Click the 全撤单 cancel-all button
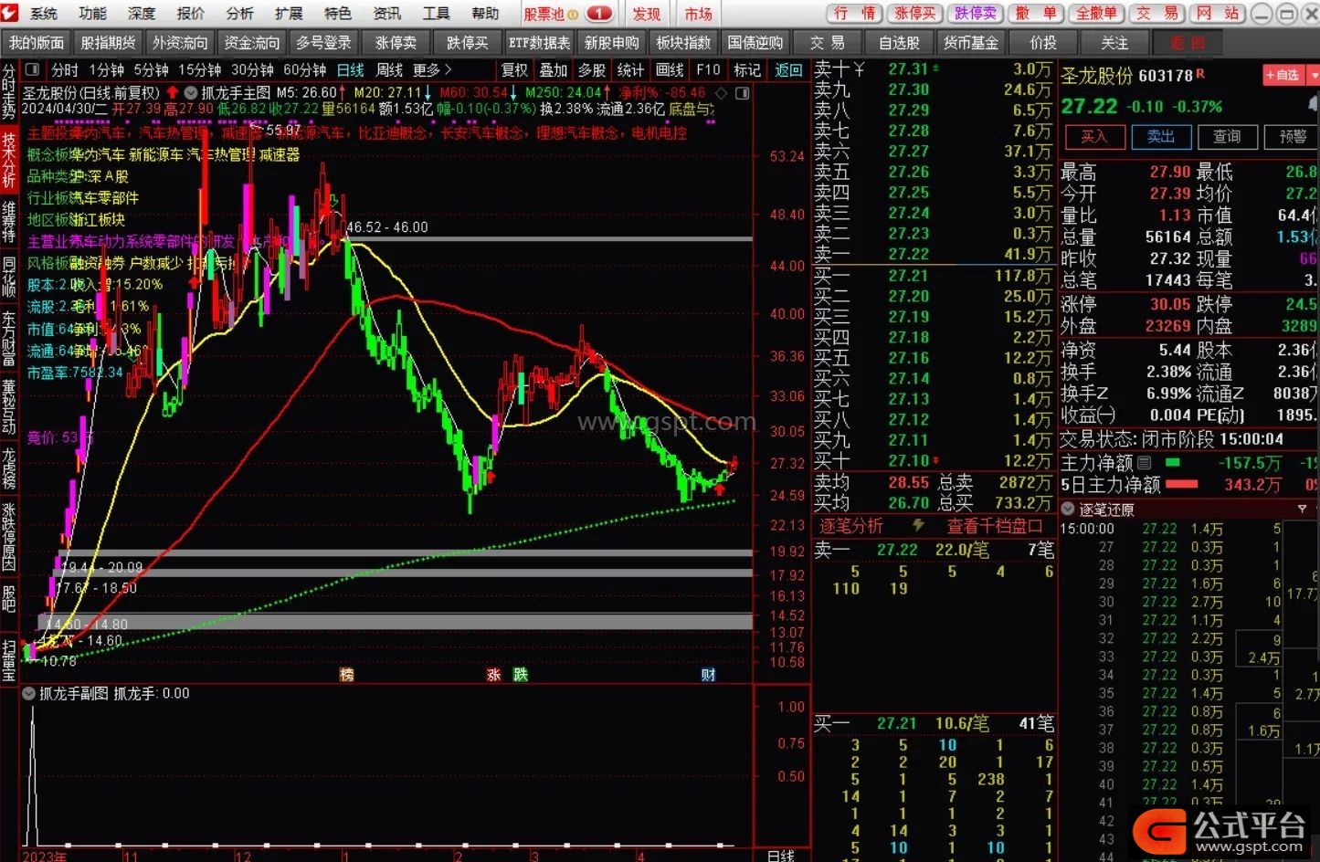 point(1097,14)
